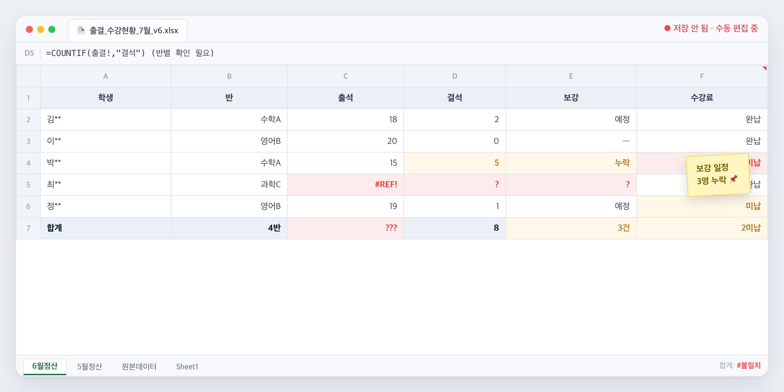Click the D5 cell reference box
The image size is (784, 392).
29,53
